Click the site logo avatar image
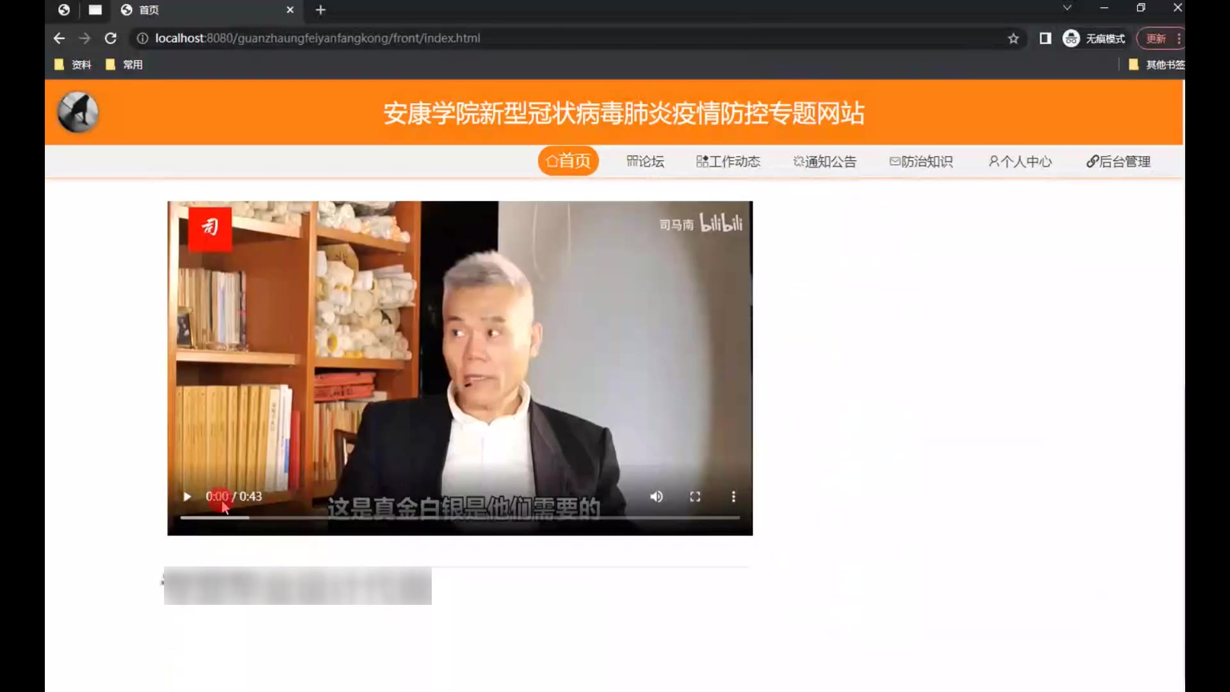Viewport: 1230px width, 692px height. coord(78,112)
